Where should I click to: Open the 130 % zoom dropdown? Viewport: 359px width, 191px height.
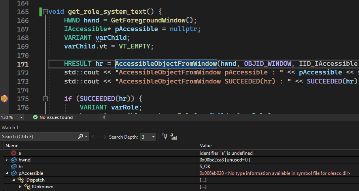(21, 117)
